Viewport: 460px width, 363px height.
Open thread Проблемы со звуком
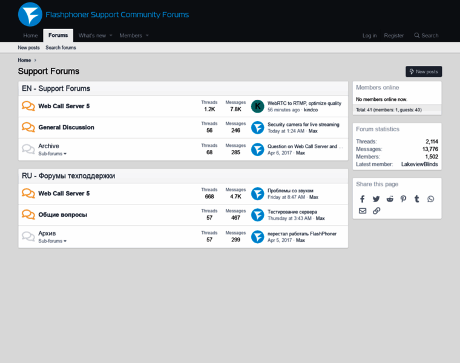coord(291,191)
